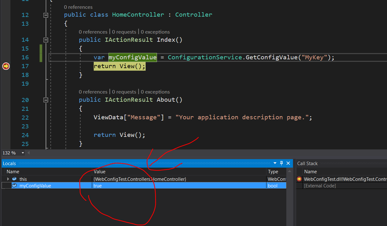Select the Call Stack panel title
The width and height of the screenshot is (387, 226).
(x=307, y=163)
